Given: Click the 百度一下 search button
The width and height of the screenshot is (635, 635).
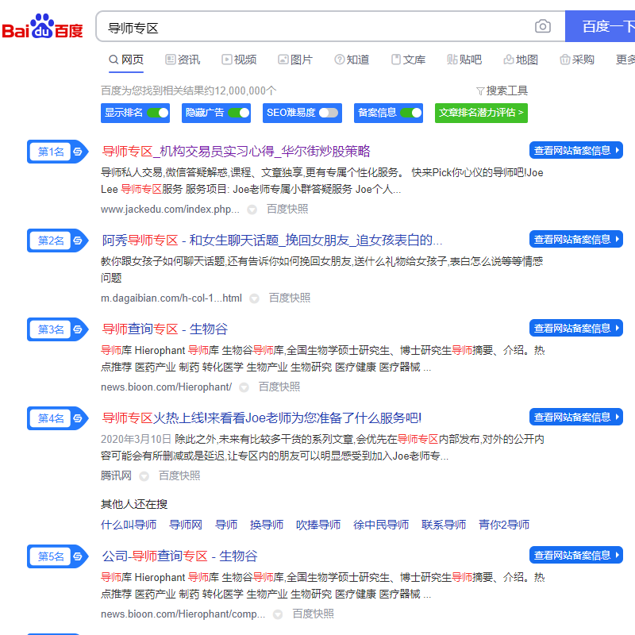Looking at the screenshot, I should [x=600, y=26].
